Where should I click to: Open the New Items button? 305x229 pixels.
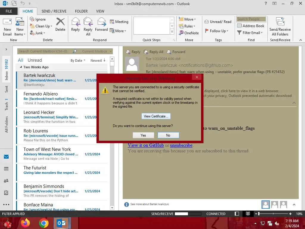(20, 27)
